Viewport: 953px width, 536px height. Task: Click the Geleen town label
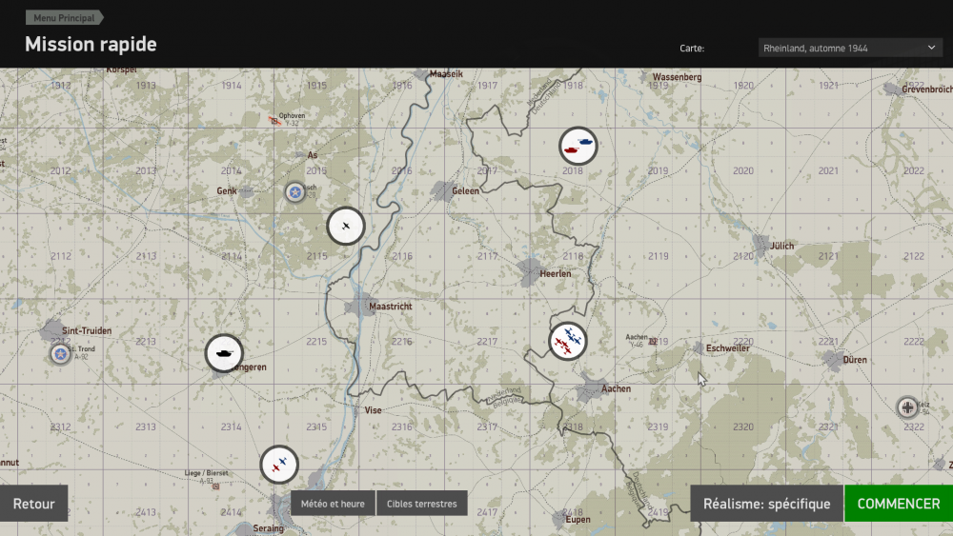point(465,190)
